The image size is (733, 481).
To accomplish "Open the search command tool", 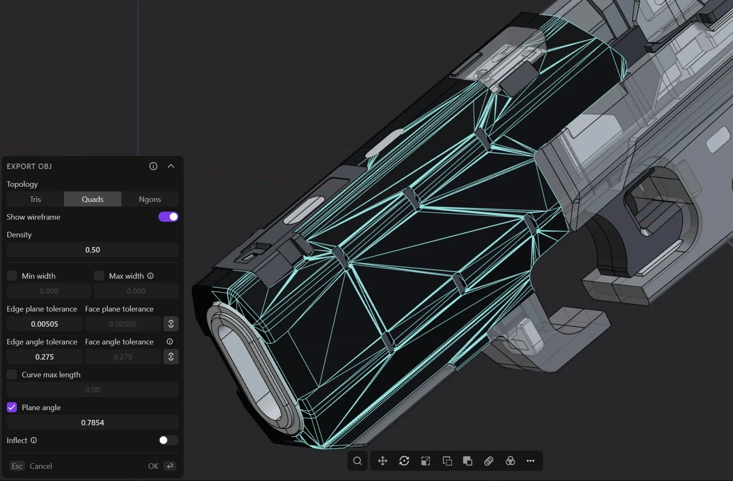I will (x=358, y=461).
